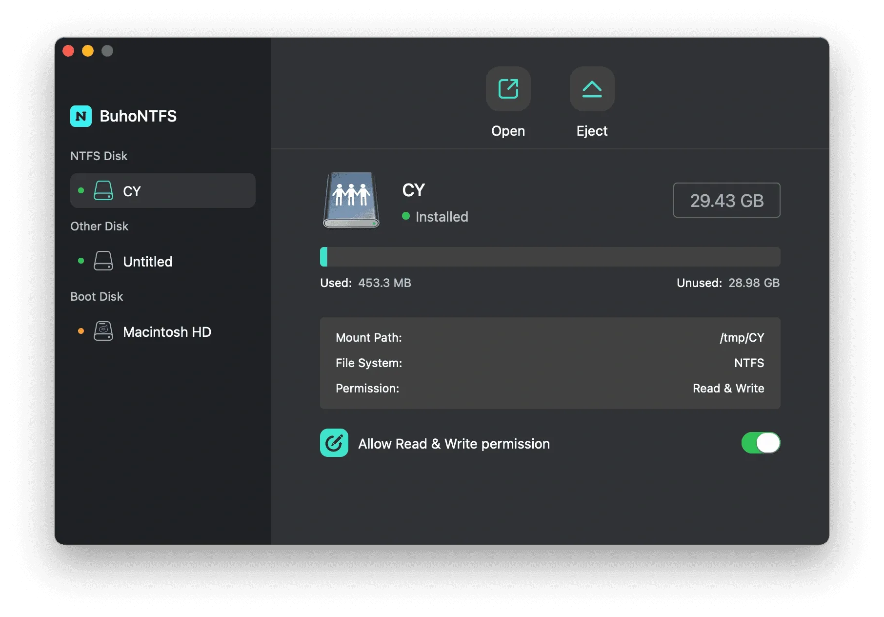The image size is (884, 617).
Task: Click the green Installed status dot
Action: (x=406, y=216)
